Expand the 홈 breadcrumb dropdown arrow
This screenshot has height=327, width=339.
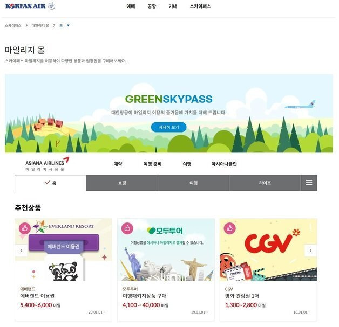pyautogui.click(x=69, y=25)
